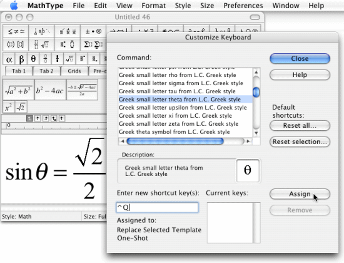Click the Help button in the dialog

click(x=300, y=75)
